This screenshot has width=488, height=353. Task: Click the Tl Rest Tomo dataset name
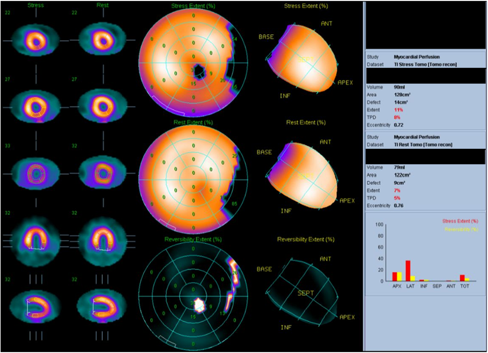pos(423,145)
